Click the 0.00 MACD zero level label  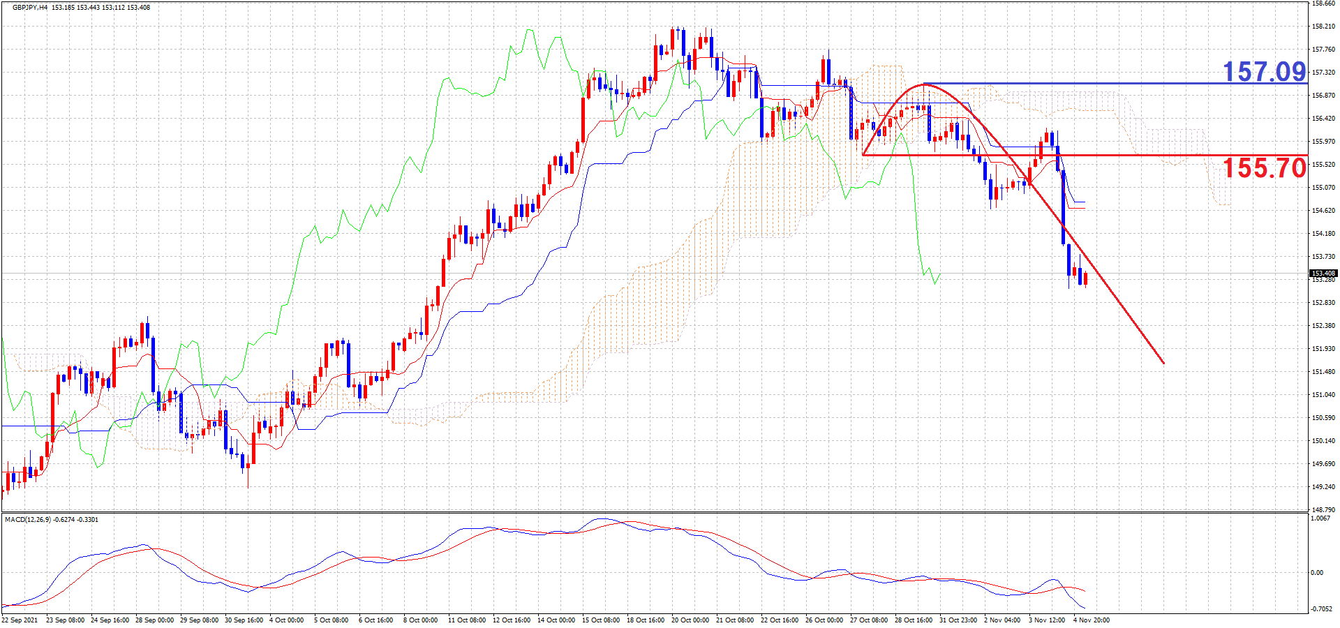[1317, 573]
